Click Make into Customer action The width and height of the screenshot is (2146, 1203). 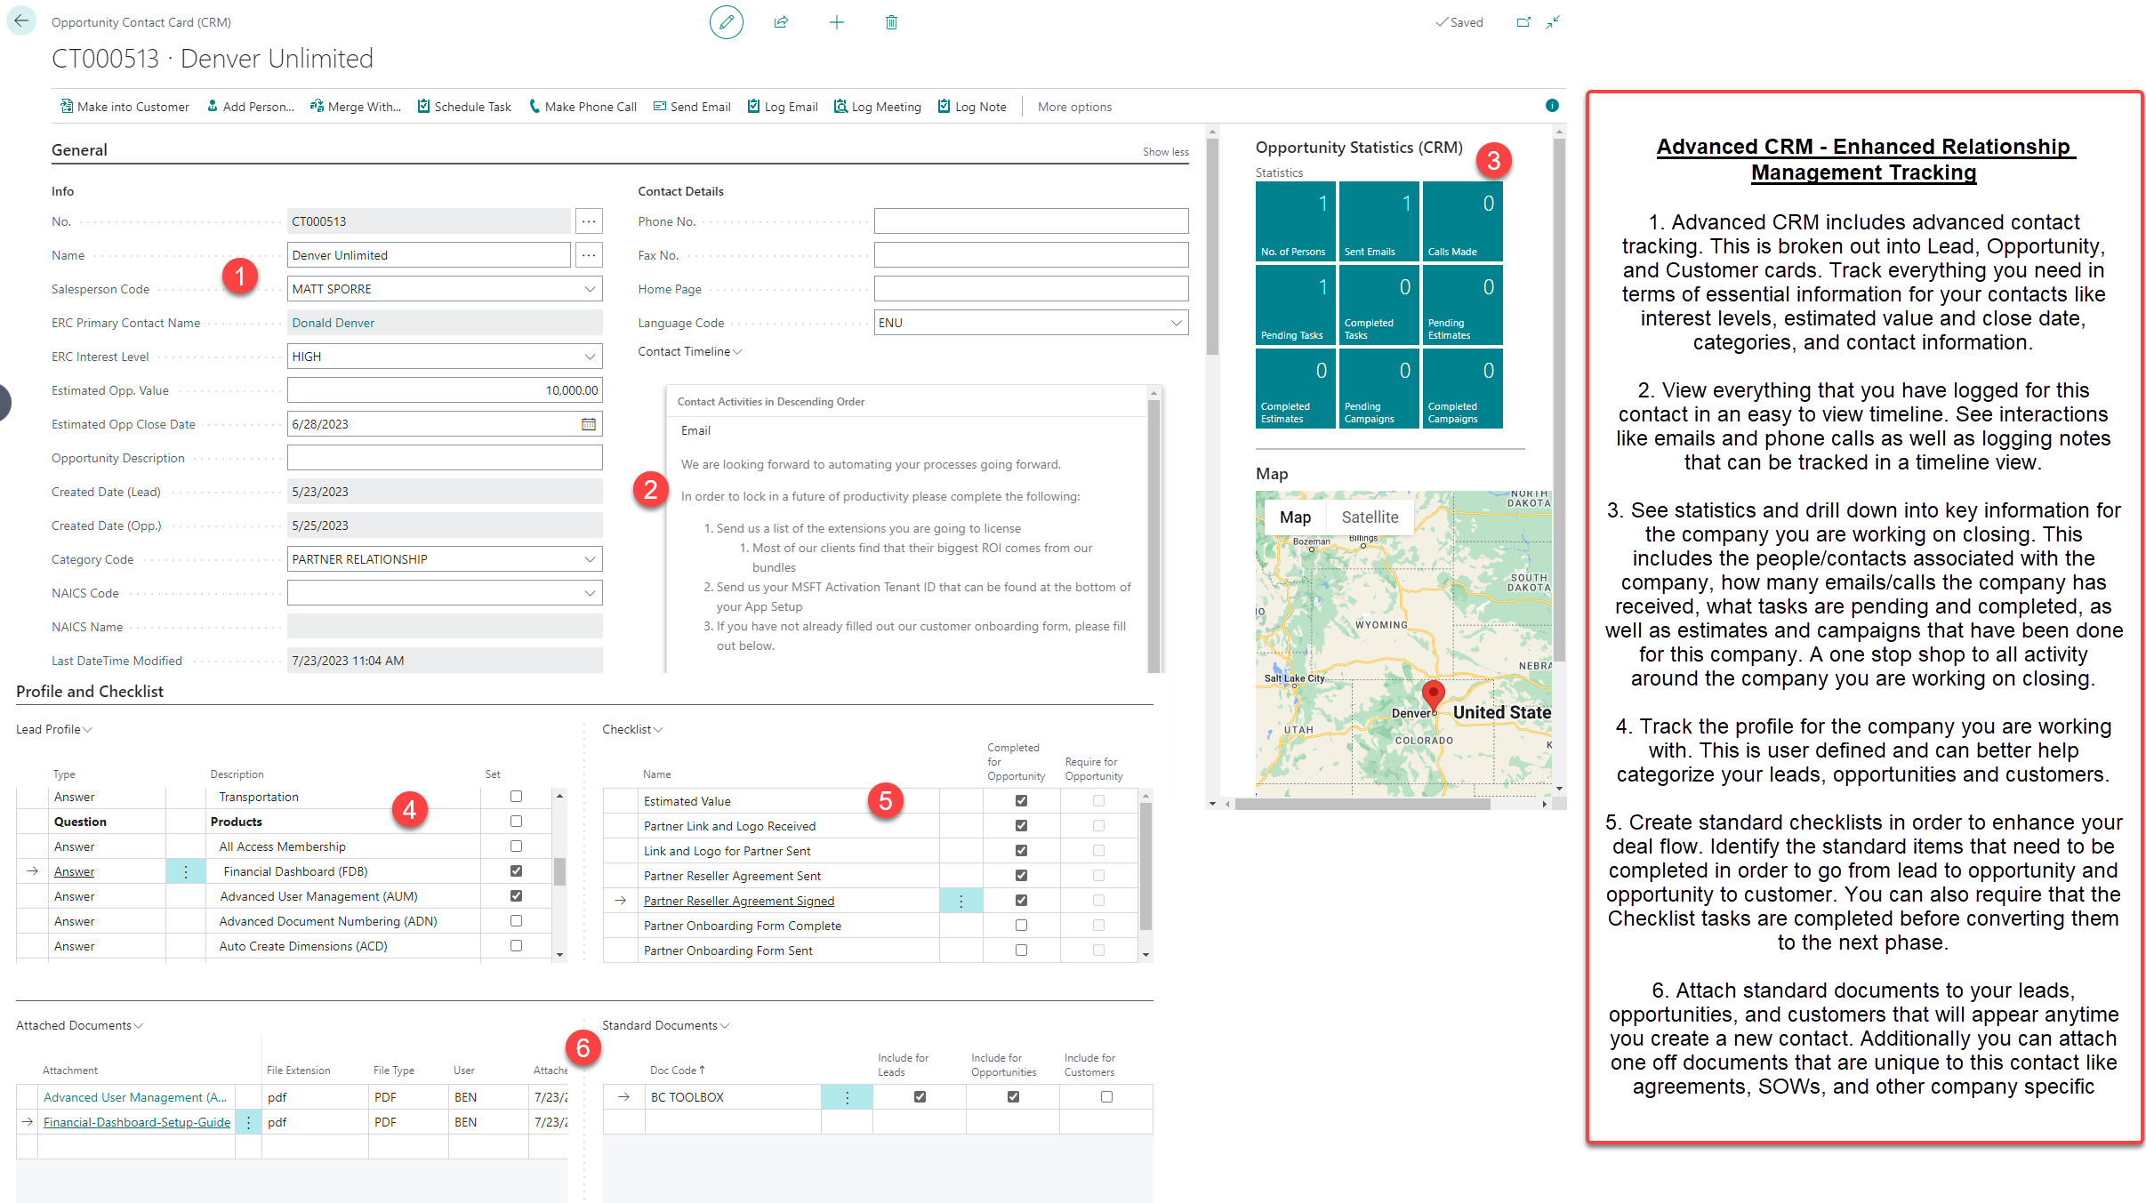[125, 107]
